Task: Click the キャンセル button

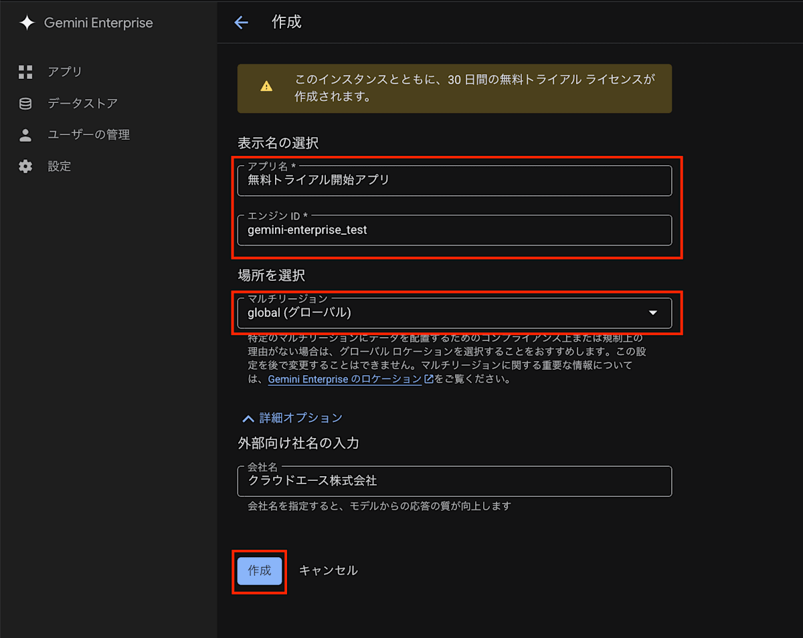Action: 328,571
